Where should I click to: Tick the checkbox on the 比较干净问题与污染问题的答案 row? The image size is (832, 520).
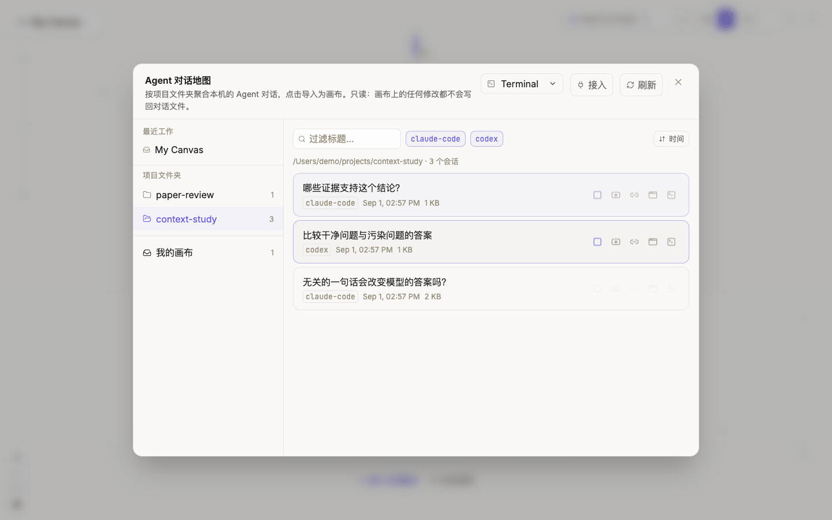click(597, 242)
